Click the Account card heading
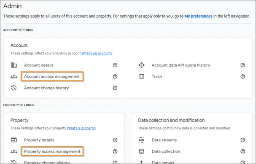The width and height of the screenshot is (256, 164). (19, 46)
